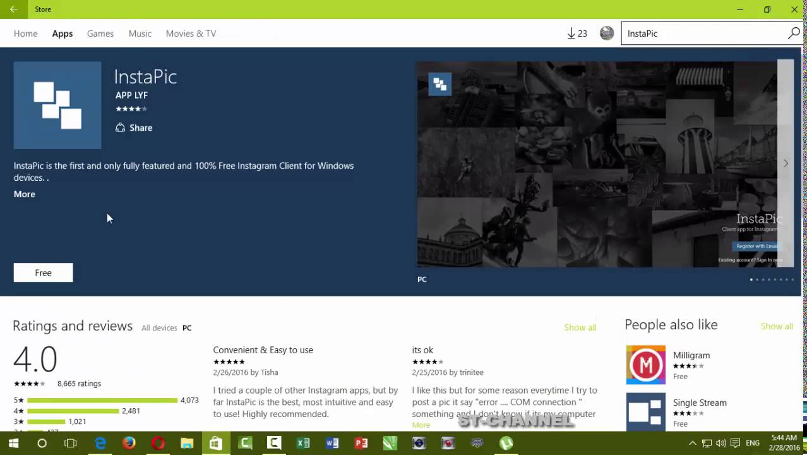Show all ratings and reviews
This screenshot has height=455, width=807.
(580, 327)
